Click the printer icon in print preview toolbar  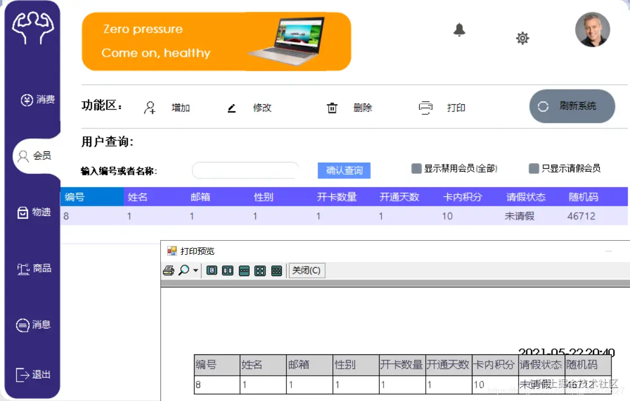pos(168,271)
